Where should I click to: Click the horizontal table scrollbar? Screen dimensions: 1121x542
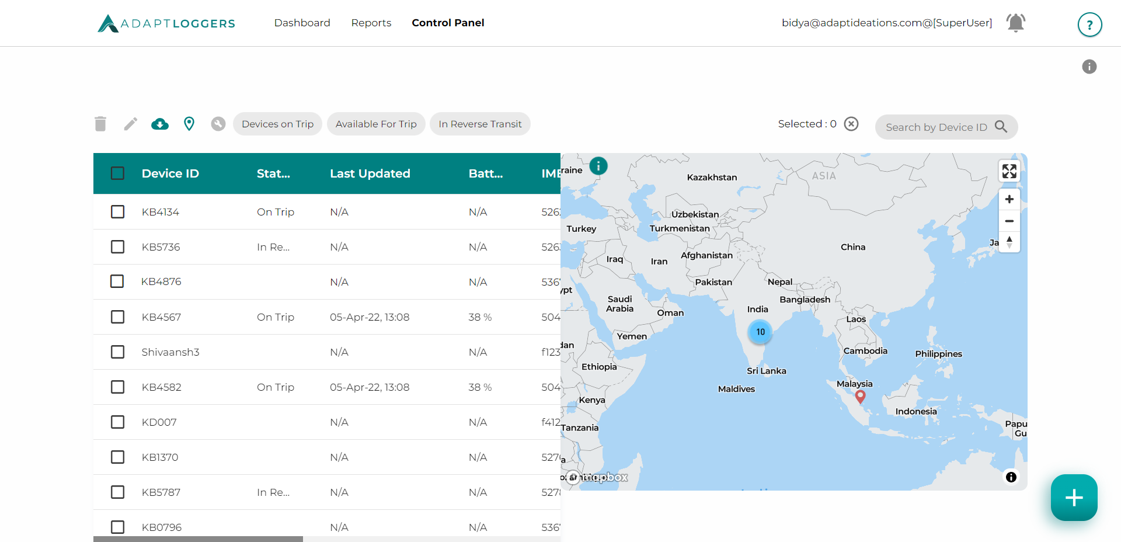pyautogui.click(x=198, y=539)
